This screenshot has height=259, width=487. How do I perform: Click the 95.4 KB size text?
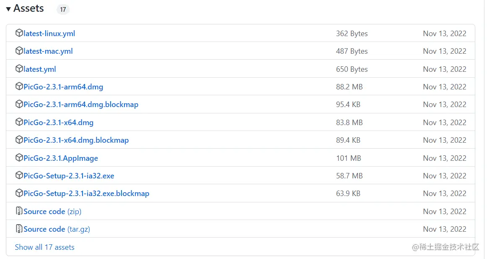(x=348, y=105)
